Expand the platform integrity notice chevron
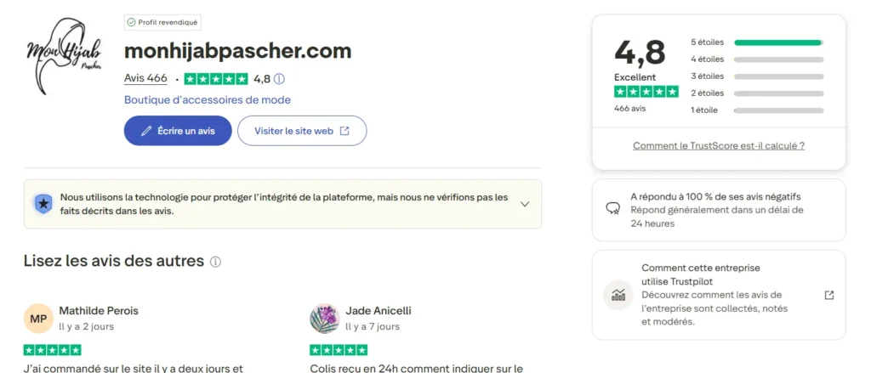Viewport: 871px width, 373px height. [x=525, y=204]
